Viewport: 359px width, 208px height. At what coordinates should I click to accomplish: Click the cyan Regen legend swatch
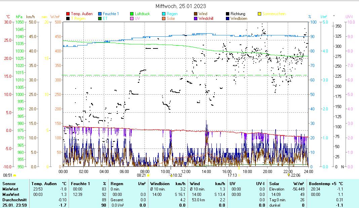(164, 14)
